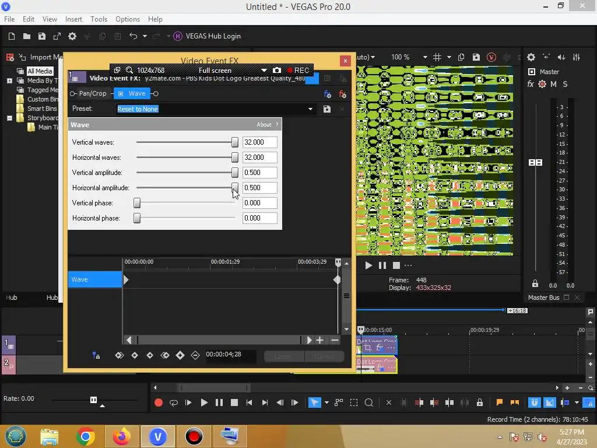
Task: Click the plug-in chain add FX icon
Action: click(328, 94)
